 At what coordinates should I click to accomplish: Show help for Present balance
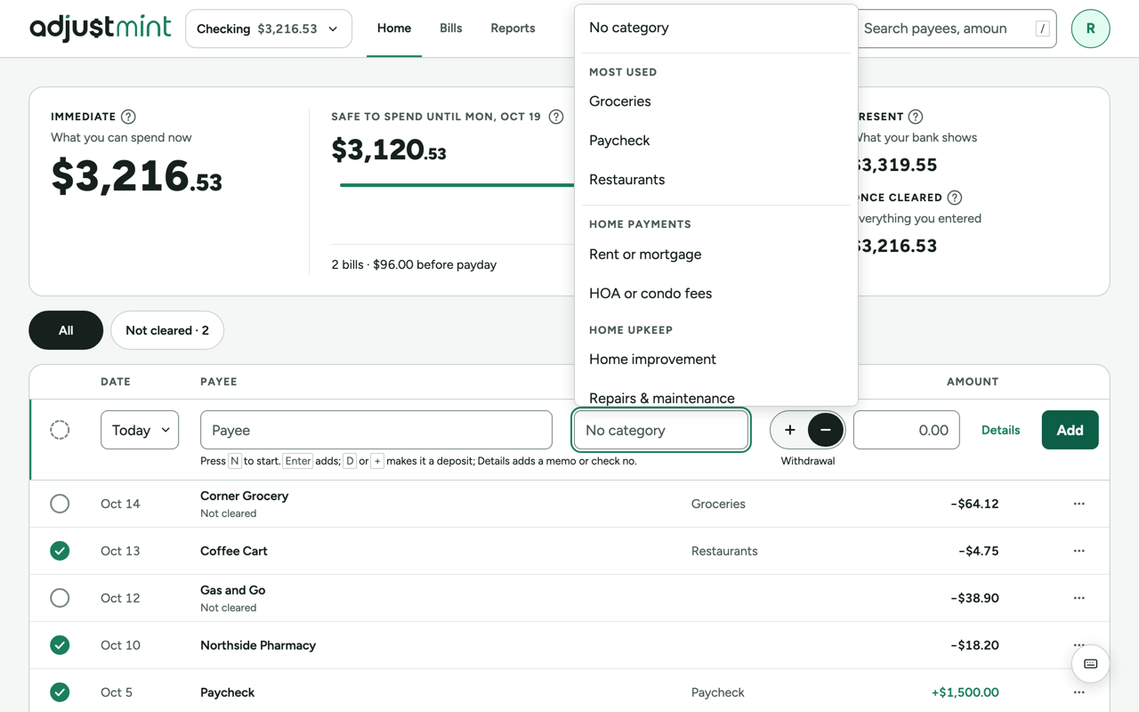click(x=916, y=117)
